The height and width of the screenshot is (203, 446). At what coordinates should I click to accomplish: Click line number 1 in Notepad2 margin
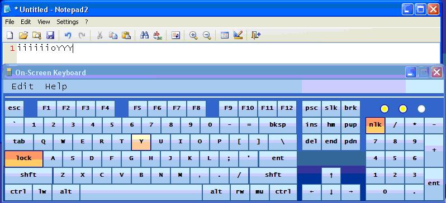coord(12,49)
